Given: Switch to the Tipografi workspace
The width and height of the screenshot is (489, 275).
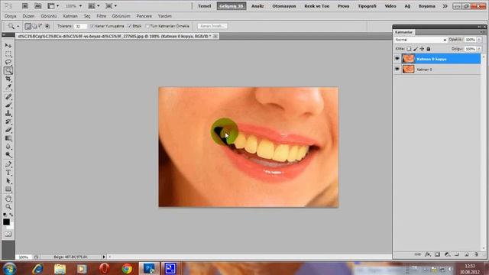Looking at the screenshot, I should click(x=367, y=6).
